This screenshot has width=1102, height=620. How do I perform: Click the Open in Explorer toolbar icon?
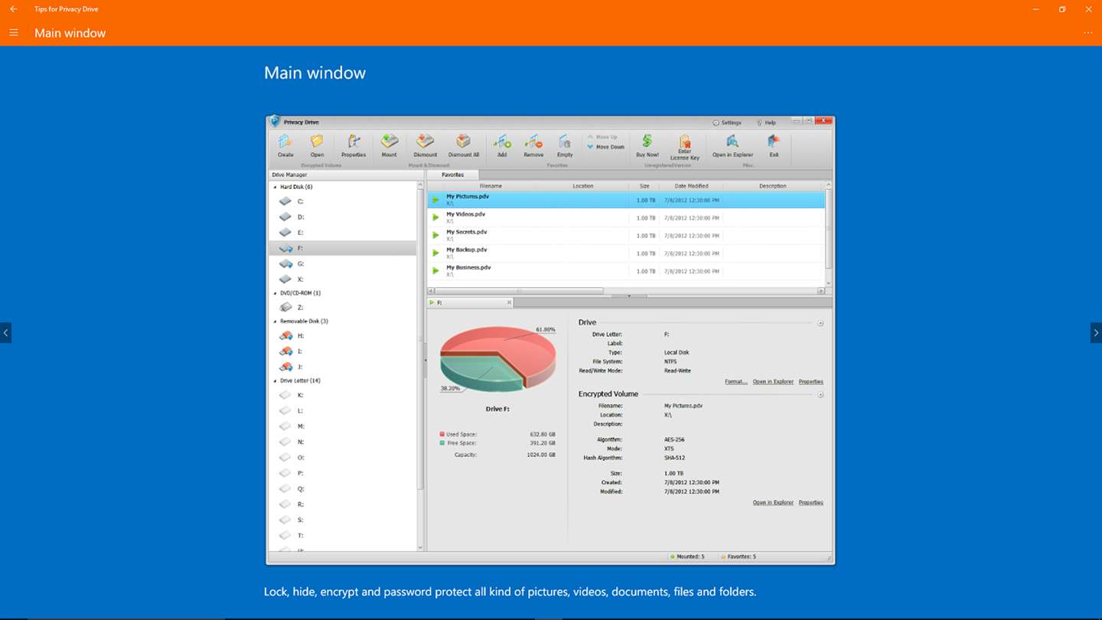pyautogui.click(x=733, y=146)
